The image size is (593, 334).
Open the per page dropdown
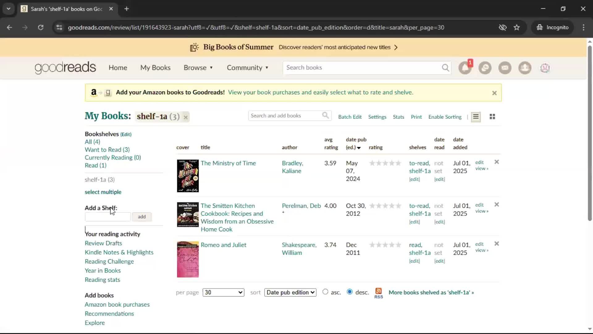coord(223,293)
